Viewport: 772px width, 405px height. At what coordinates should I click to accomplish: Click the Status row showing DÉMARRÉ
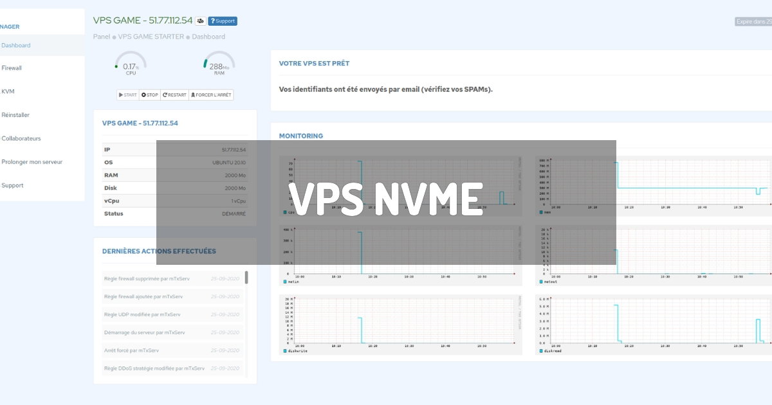[175, 213]
